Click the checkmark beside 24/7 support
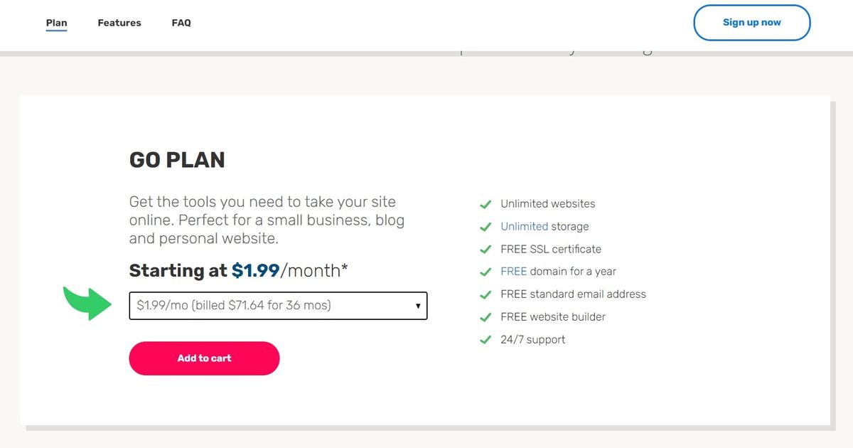This screenshot has height=448, width=853. (x=485, y=339)
